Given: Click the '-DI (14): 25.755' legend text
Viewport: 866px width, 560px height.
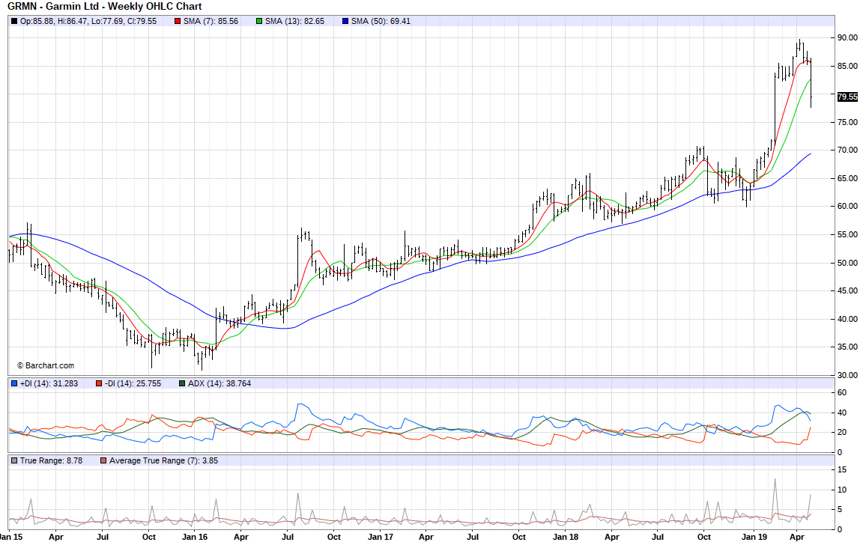Looking at the screenshot, I should [x=133, y=383].
